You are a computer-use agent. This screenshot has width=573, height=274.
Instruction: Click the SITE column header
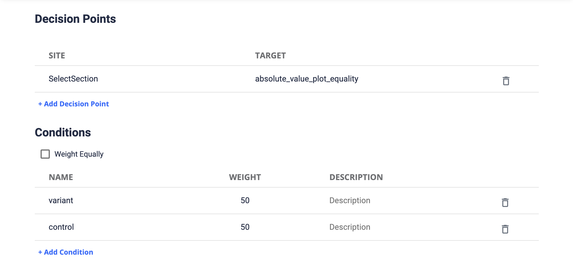pyautogui.click(x=57, y=55)
